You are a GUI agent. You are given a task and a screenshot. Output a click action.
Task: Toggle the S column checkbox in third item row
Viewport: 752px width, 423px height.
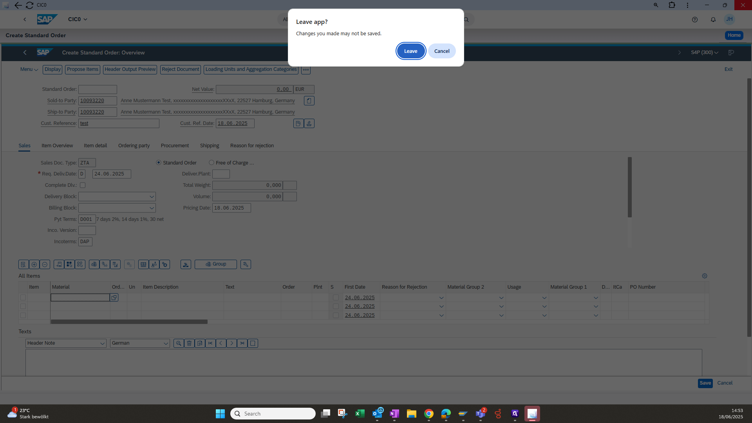(x=336, y=316)
